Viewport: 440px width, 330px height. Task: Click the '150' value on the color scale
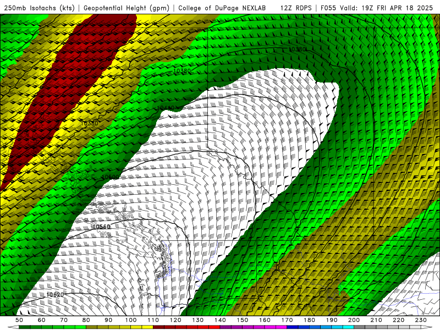coord(243,320)
